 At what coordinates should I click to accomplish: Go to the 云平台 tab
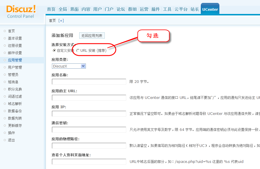[x=181, y=9]
